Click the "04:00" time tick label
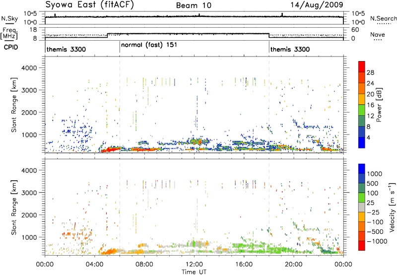The width and height of the screenshot is (397, 275). pos(94,265)
